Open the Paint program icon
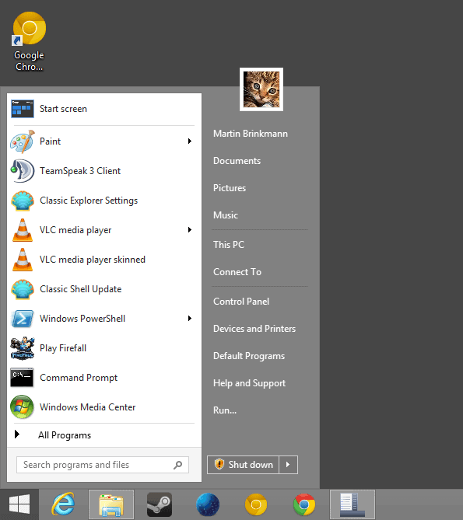The width and height of the screenshot is (463, 520). pos(23,141)
